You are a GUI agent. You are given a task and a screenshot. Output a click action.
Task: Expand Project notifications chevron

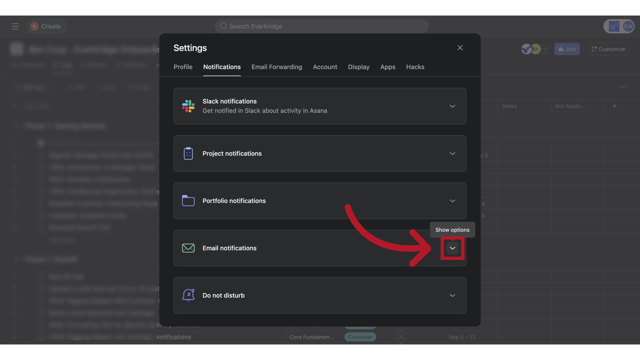click(x=452, y=154)
